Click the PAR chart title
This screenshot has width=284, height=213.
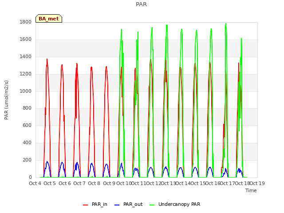click(x=141, y=4)
